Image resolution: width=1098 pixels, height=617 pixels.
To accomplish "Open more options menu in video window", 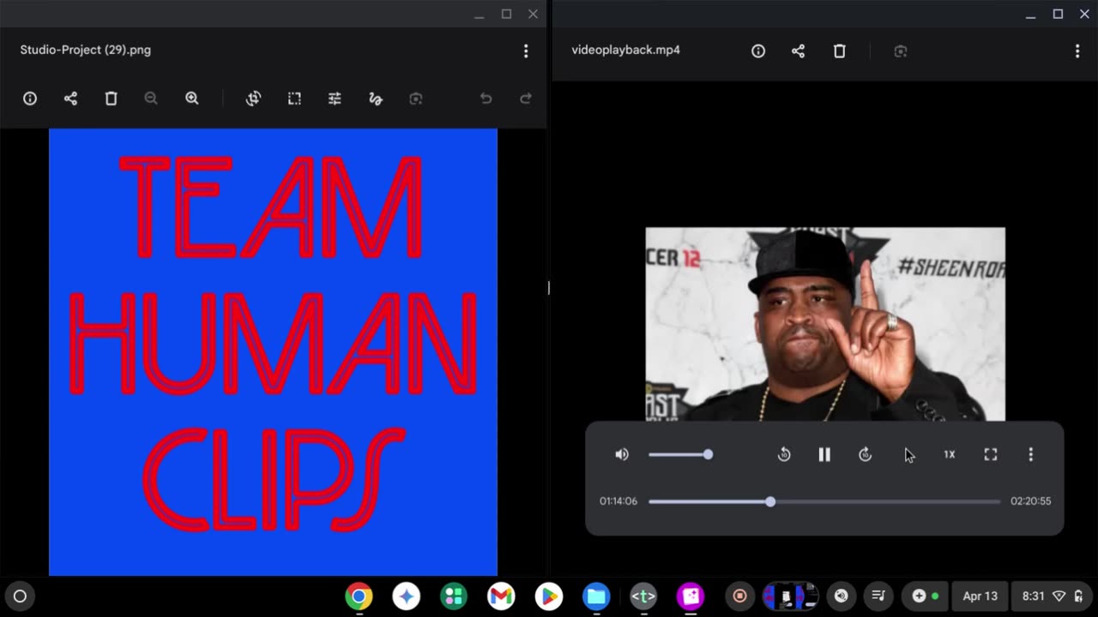I will tap(1077, 51).
